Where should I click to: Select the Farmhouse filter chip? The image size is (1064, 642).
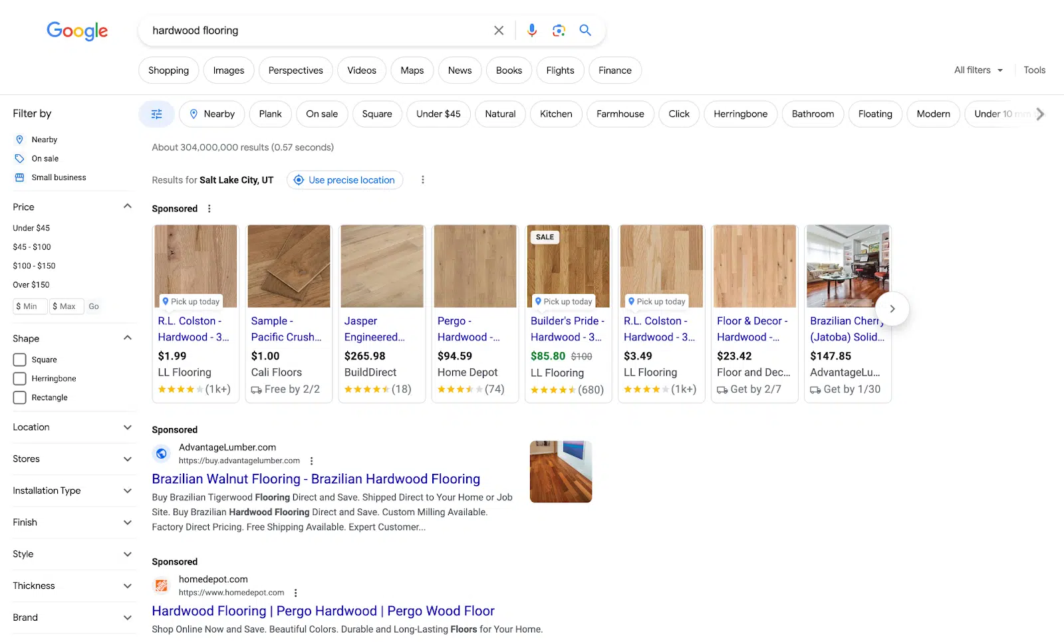620,114
